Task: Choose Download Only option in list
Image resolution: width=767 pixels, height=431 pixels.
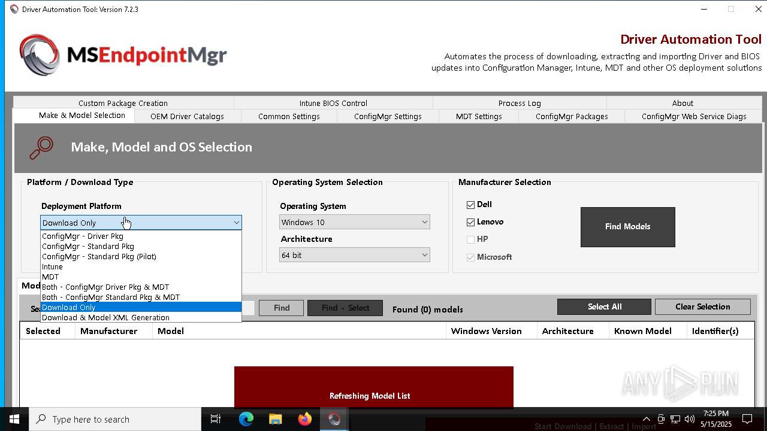Action: (x=141, y=307)
